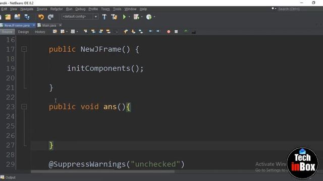323x181 pixels.
Task: Click the initComponents(); code text
Action: [x=105, y=68]
